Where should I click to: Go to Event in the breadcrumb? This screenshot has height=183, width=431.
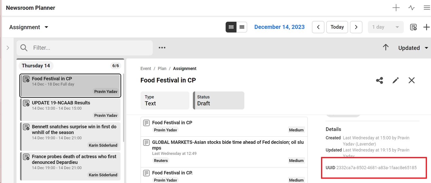[x=146, y=68]
